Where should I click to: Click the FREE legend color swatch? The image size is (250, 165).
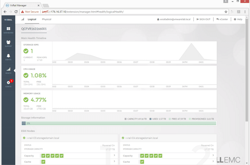point(170,119)
